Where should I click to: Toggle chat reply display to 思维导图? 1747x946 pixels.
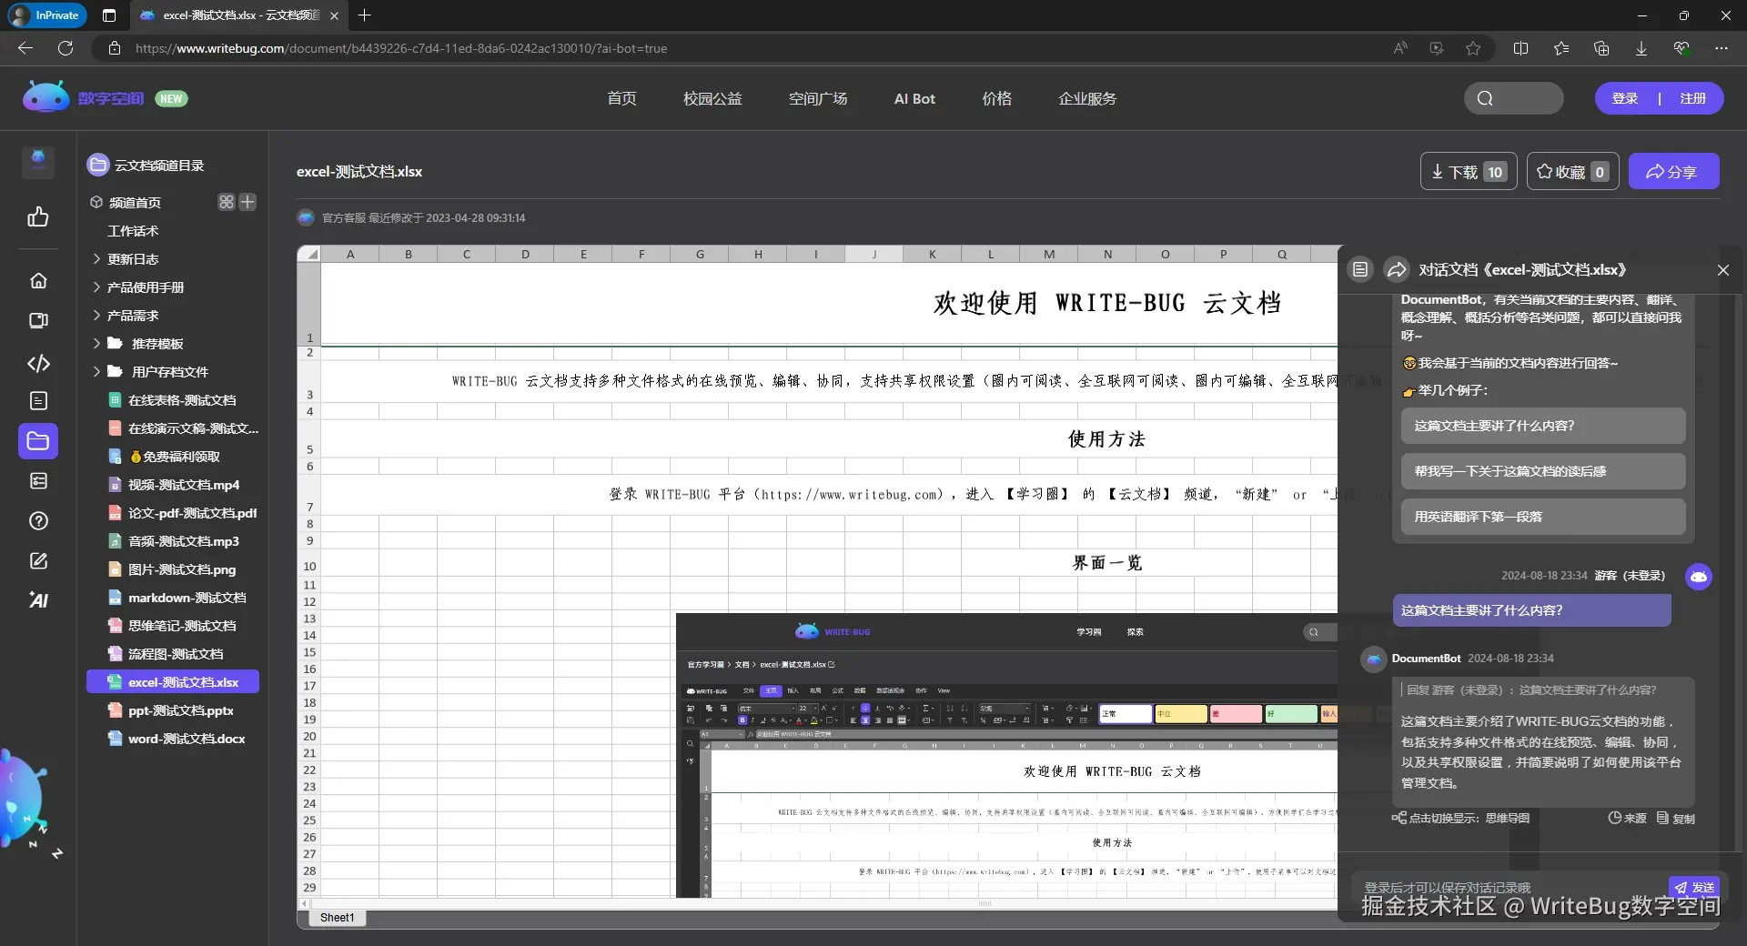point(1459,818)
